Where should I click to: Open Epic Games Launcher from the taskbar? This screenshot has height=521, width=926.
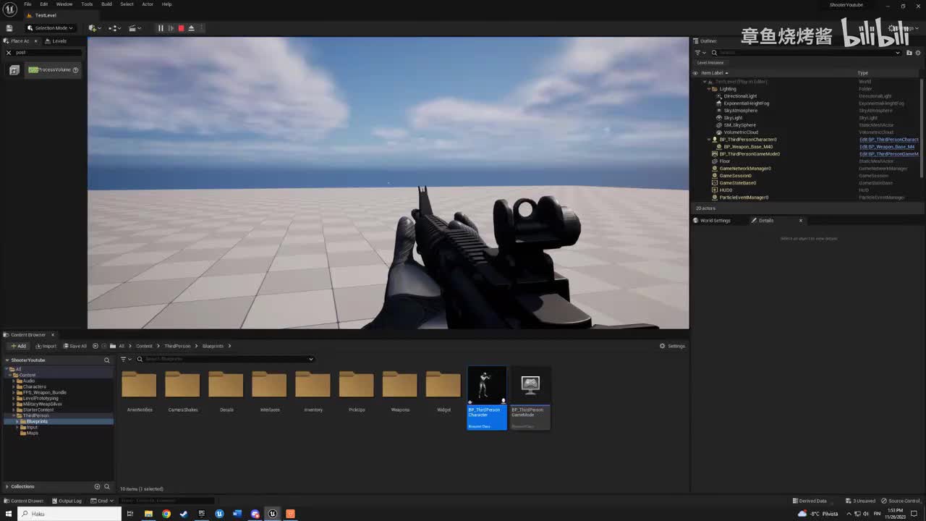[202, 514]
